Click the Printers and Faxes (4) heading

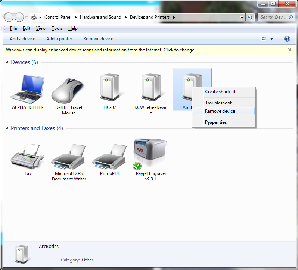37,128
